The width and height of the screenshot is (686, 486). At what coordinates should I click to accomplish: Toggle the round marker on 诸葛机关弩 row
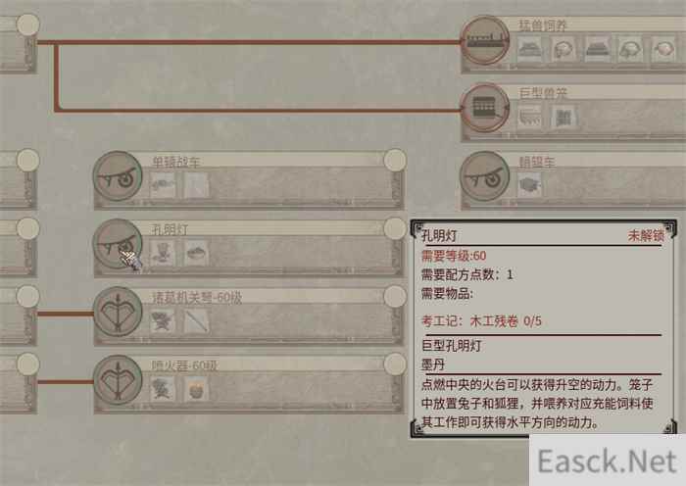[x=395, y=296]
